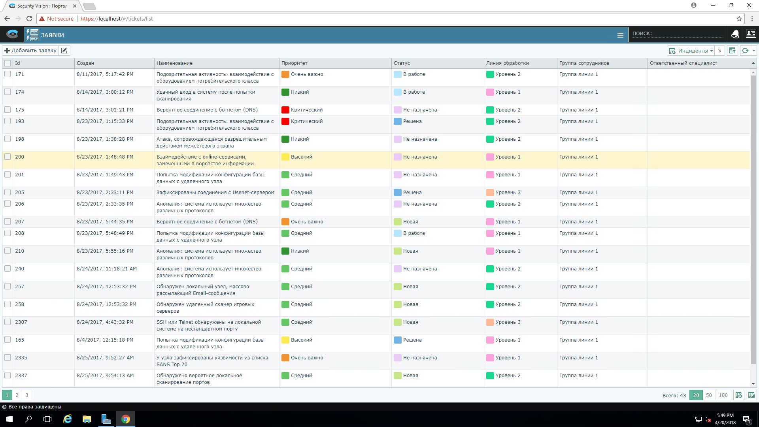The height and width of the screenshot is (427, 759).
Task: Click the Security Vision eye logo
Action: coord(12,34)
